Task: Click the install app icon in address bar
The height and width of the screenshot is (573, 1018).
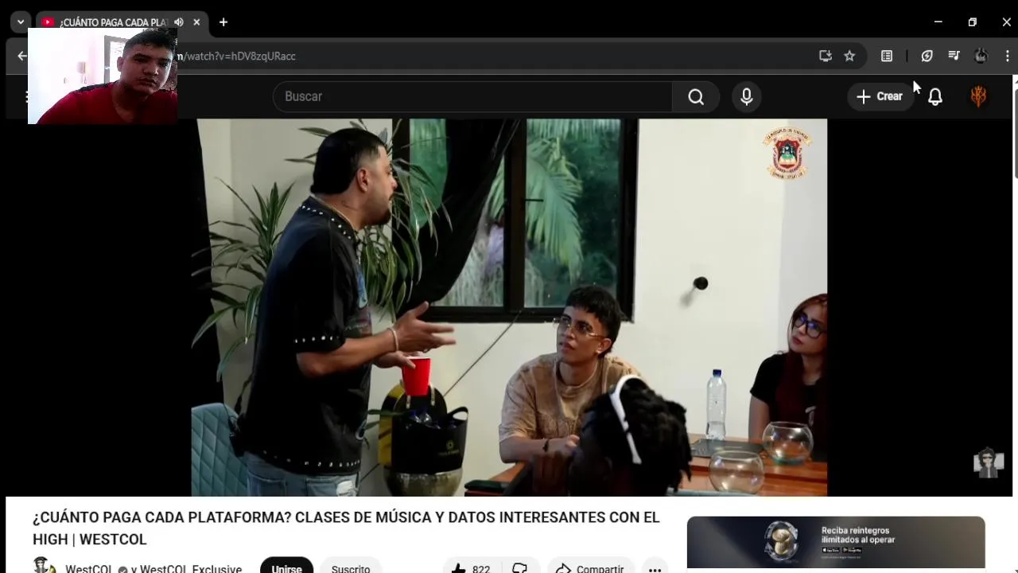Action: click(x=826, y=56)
